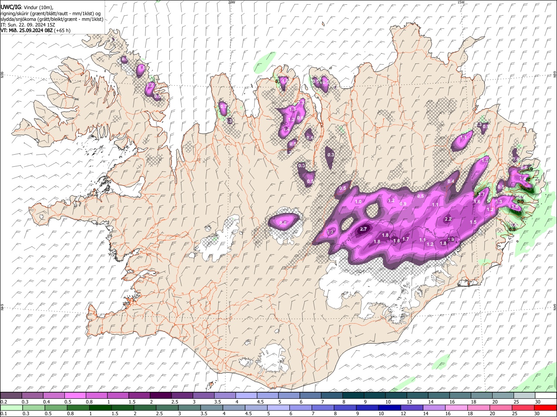The height and width of the screenshot is (417, 557).
Task: Click the slydda/snjókoma legend description line
Action: 52,19
